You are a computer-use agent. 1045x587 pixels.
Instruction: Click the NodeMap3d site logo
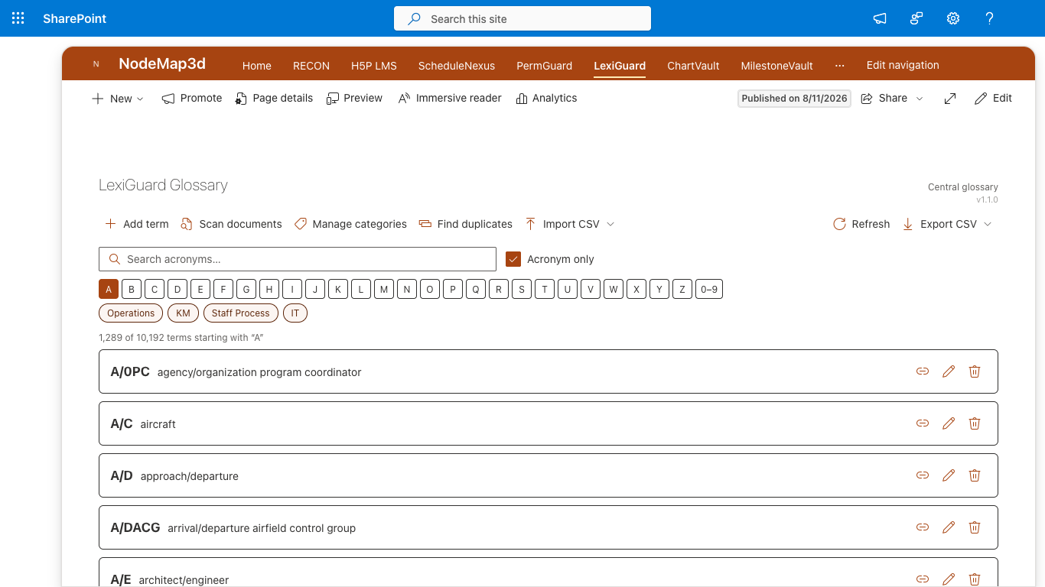(x=96, y=64)
